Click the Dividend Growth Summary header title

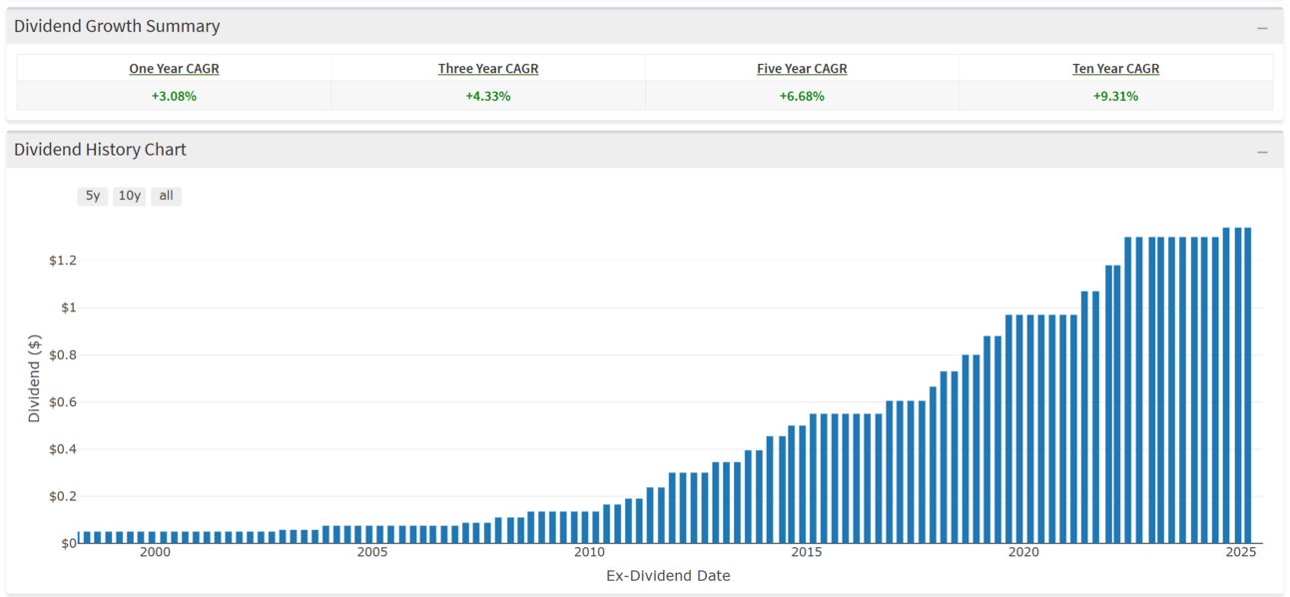[117, 27]
